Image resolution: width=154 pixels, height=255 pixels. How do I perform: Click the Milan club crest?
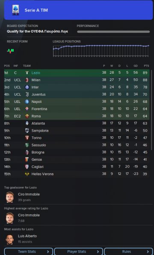(27, 80)
